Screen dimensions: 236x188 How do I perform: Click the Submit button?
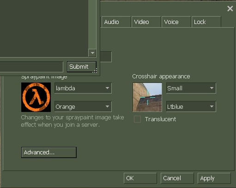82,67
